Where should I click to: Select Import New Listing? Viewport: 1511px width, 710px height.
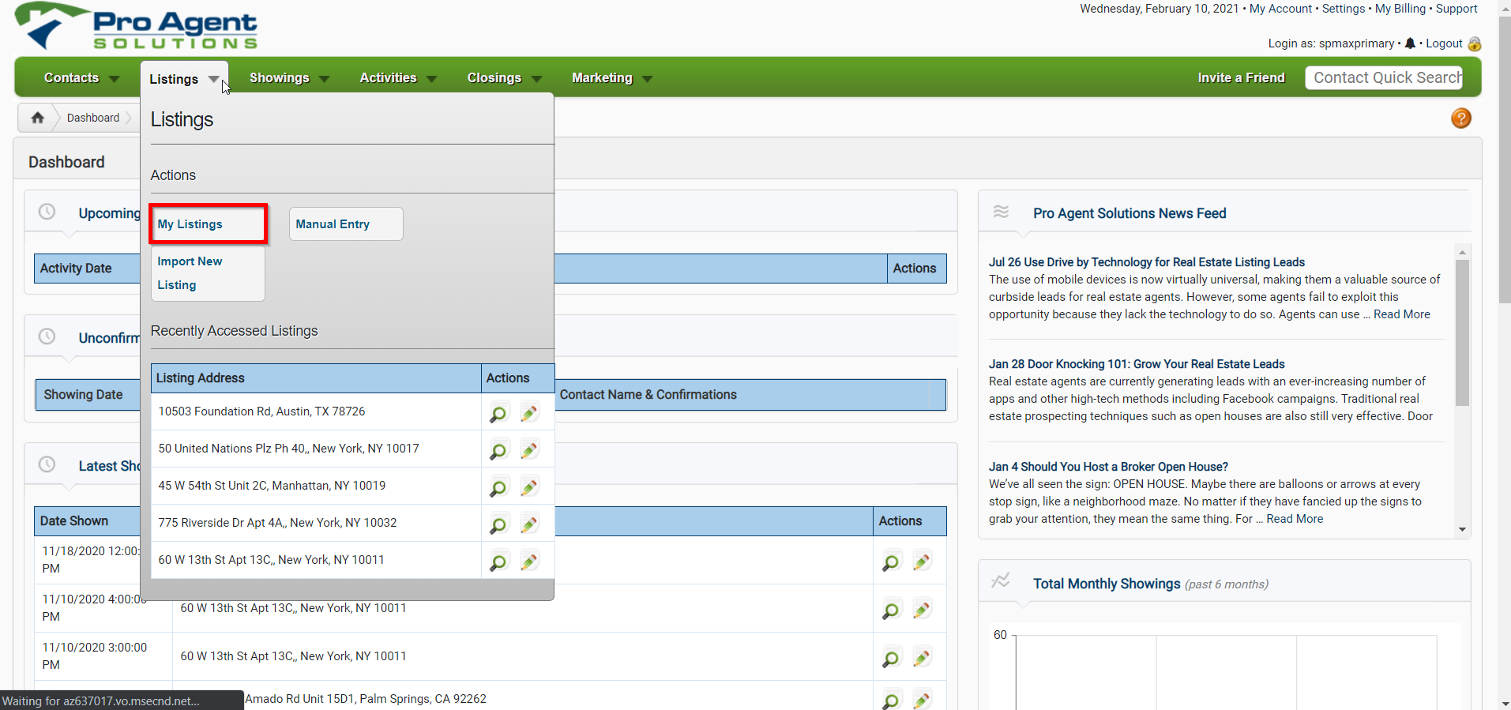(208, 273)
